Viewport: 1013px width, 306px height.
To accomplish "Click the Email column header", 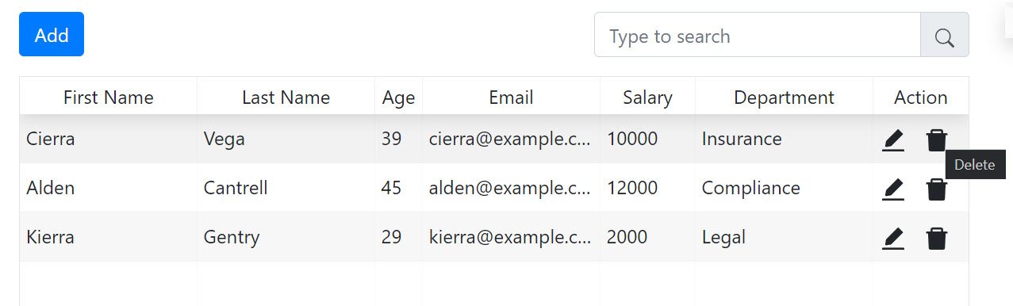I will pyautogui.click(x=511, y=98).
